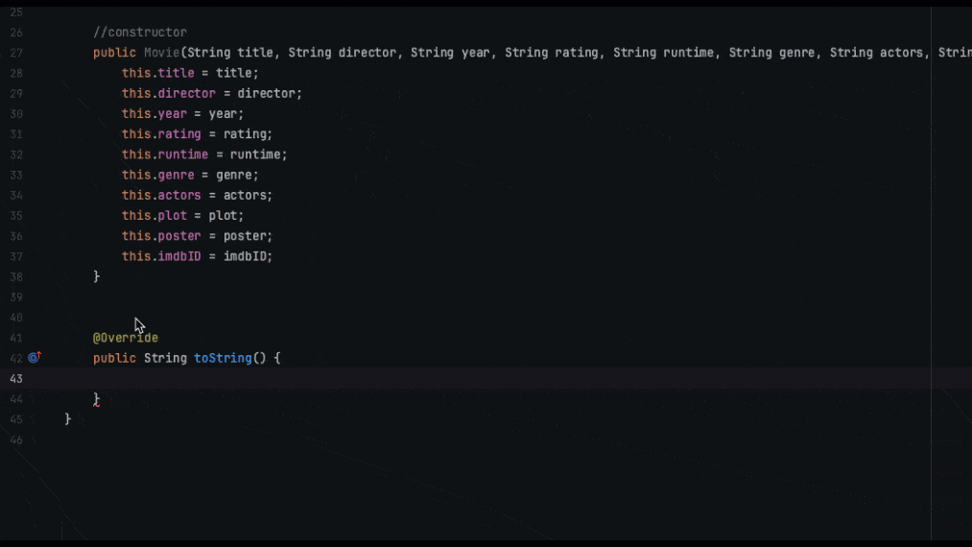Click the this.plot = plot line

(183, 216)
